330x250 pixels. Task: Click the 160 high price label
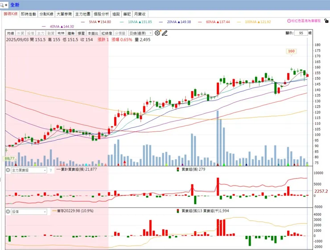[x=291, y=51]
